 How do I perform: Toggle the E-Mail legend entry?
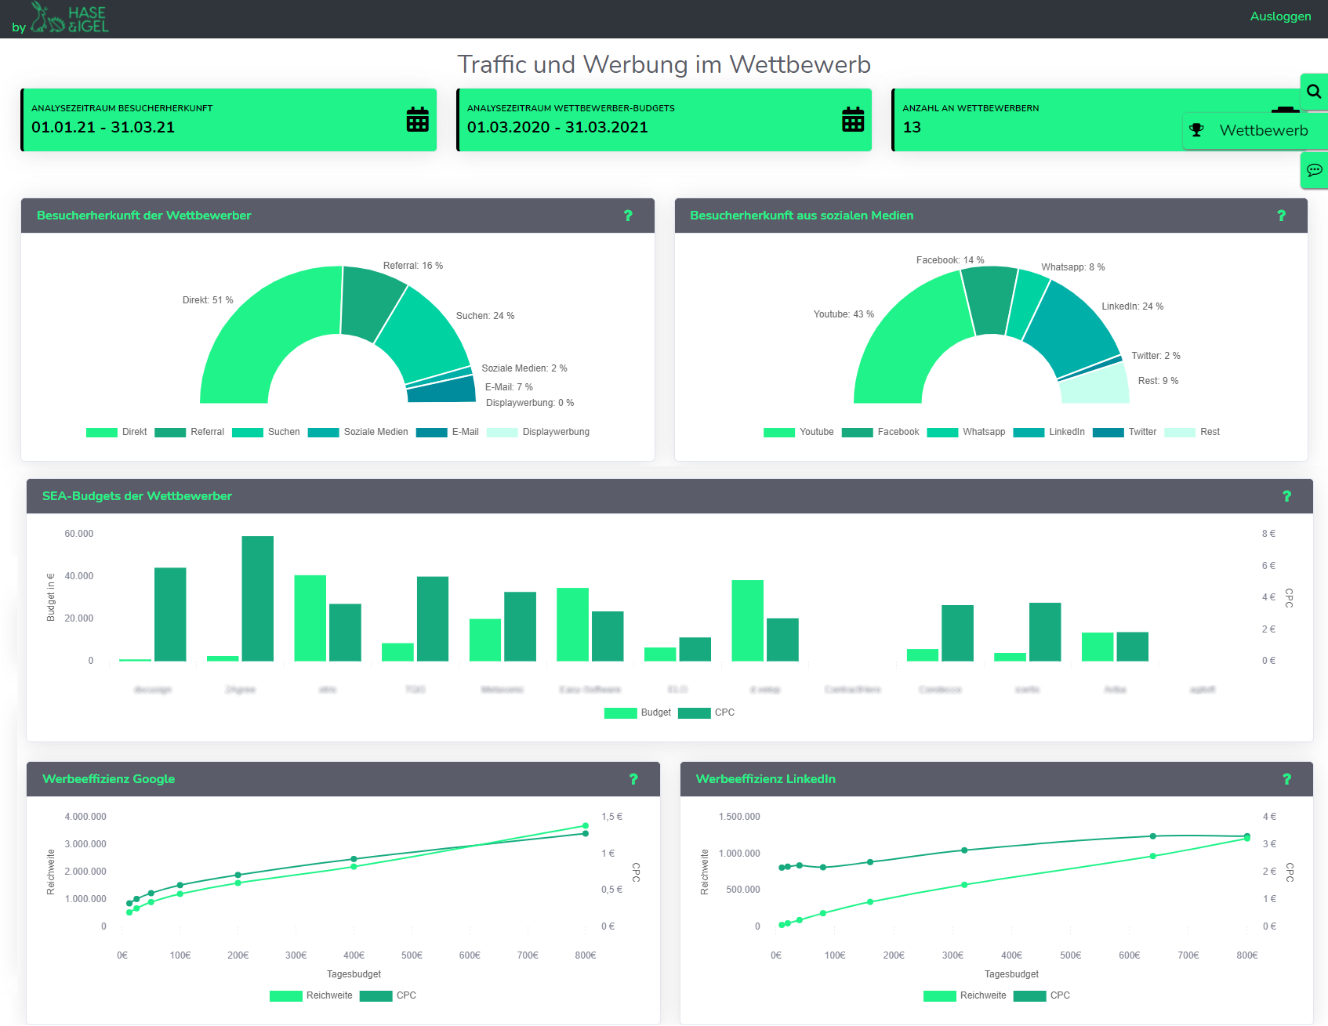[448, 432]
